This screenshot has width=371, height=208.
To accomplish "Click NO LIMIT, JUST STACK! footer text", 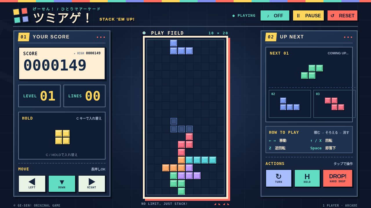I will click(165, 204).
